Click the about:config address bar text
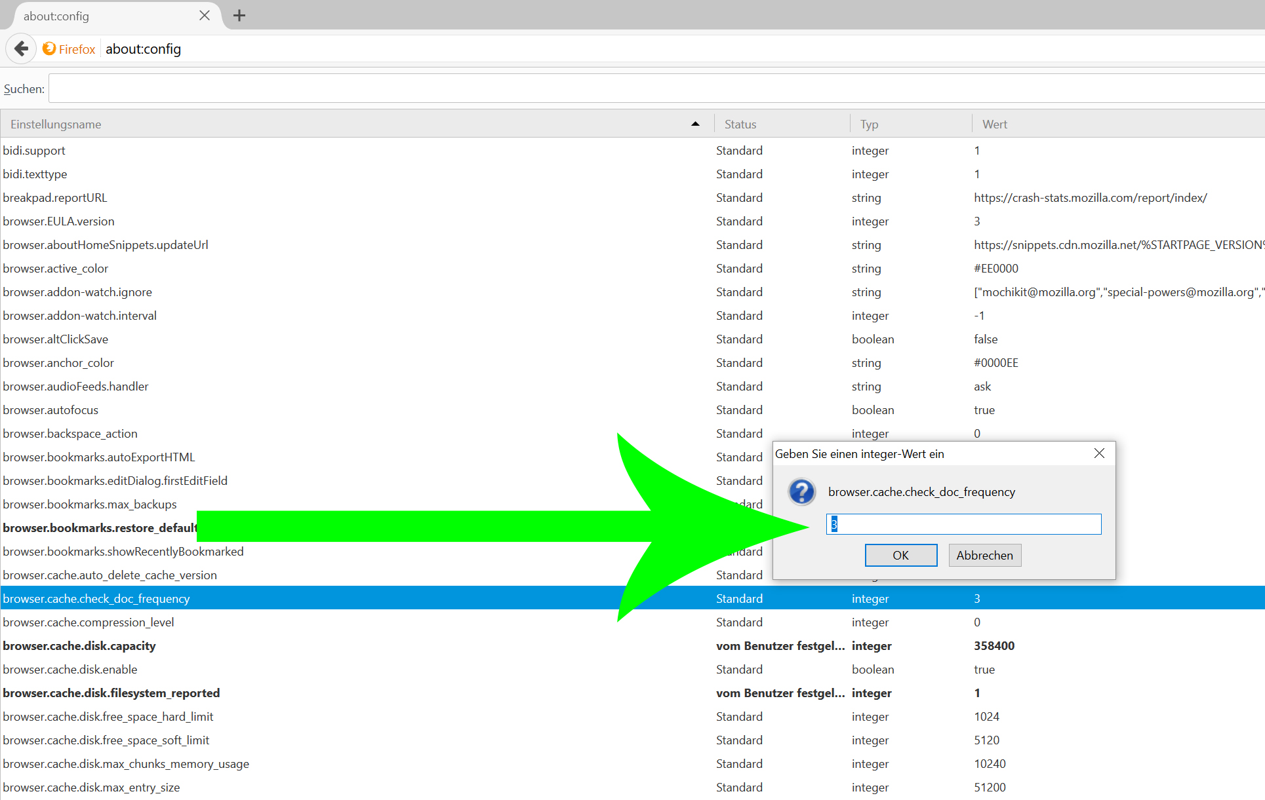Screen dimensions: 1265x800 (144, 49)
